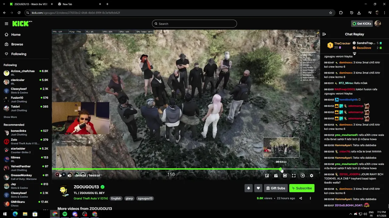Click the Subscribe button
The width and height of the screenshot is (389, 218).
coord(302,188)
